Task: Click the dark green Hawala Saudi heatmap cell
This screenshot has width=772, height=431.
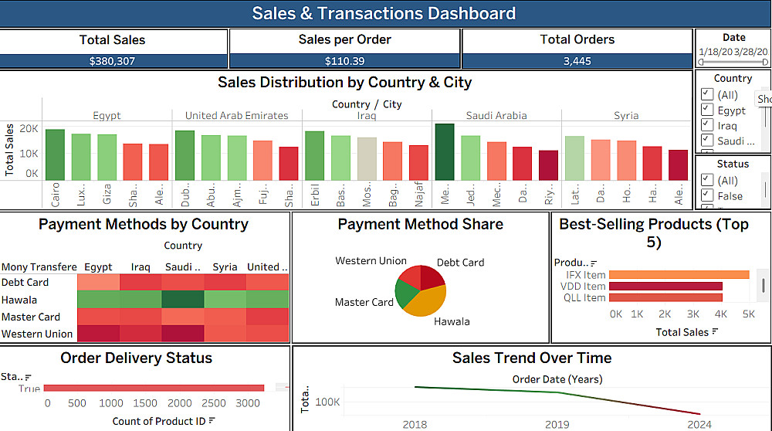Action: click(183, 300)
